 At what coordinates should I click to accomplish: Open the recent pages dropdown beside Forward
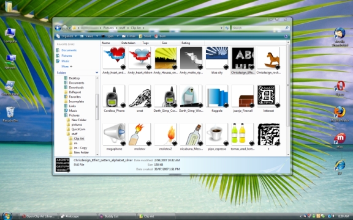coord(70,28)
